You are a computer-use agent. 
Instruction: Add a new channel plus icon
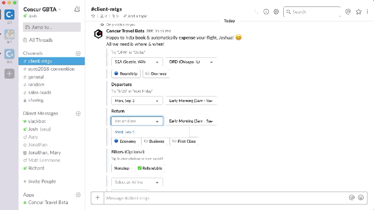click(78, 53)
